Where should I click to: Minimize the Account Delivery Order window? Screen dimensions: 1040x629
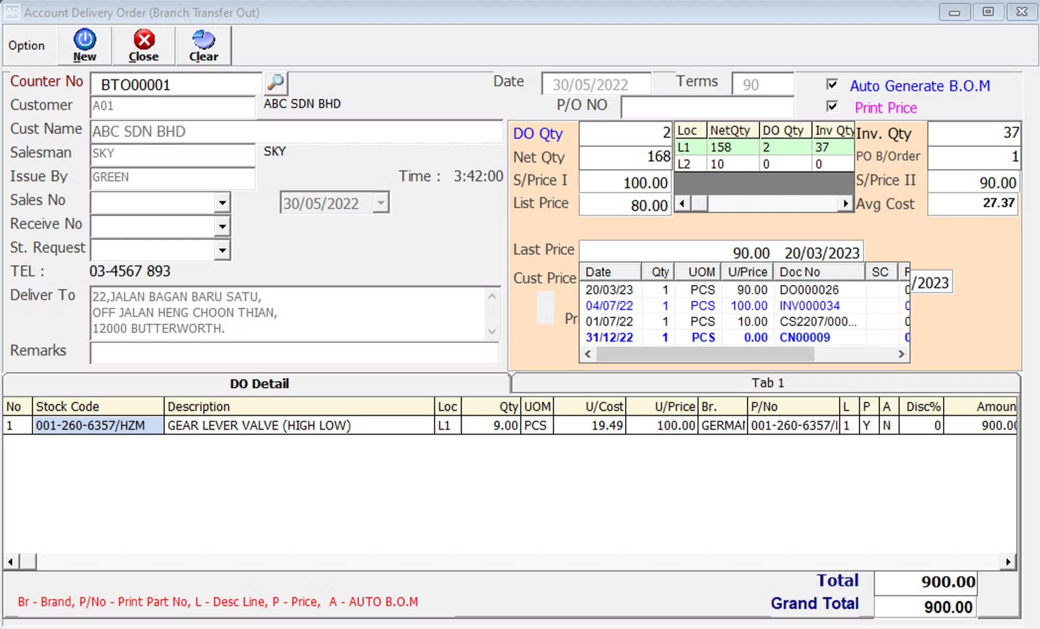tap(955, 12)
